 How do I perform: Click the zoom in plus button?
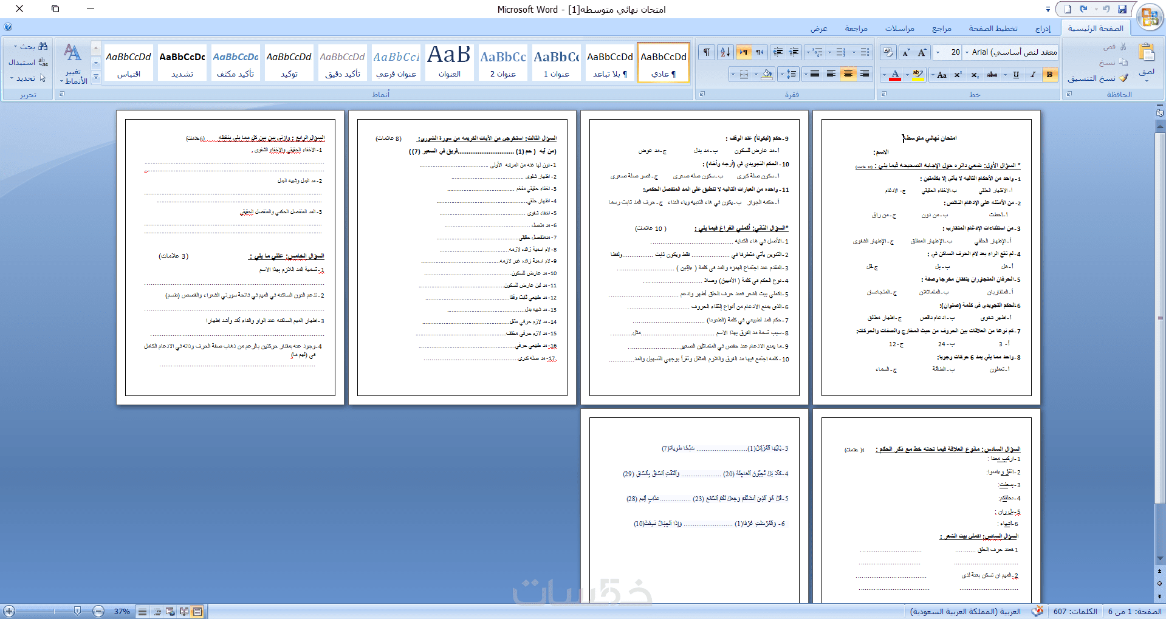point(9,611)
